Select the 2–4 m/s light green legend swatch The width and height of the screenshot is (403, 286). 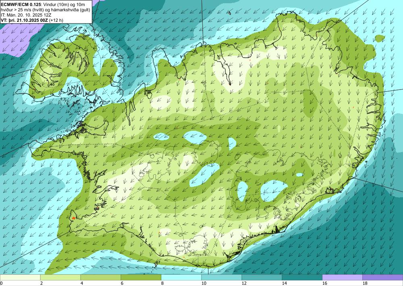(x=60, y=278)
